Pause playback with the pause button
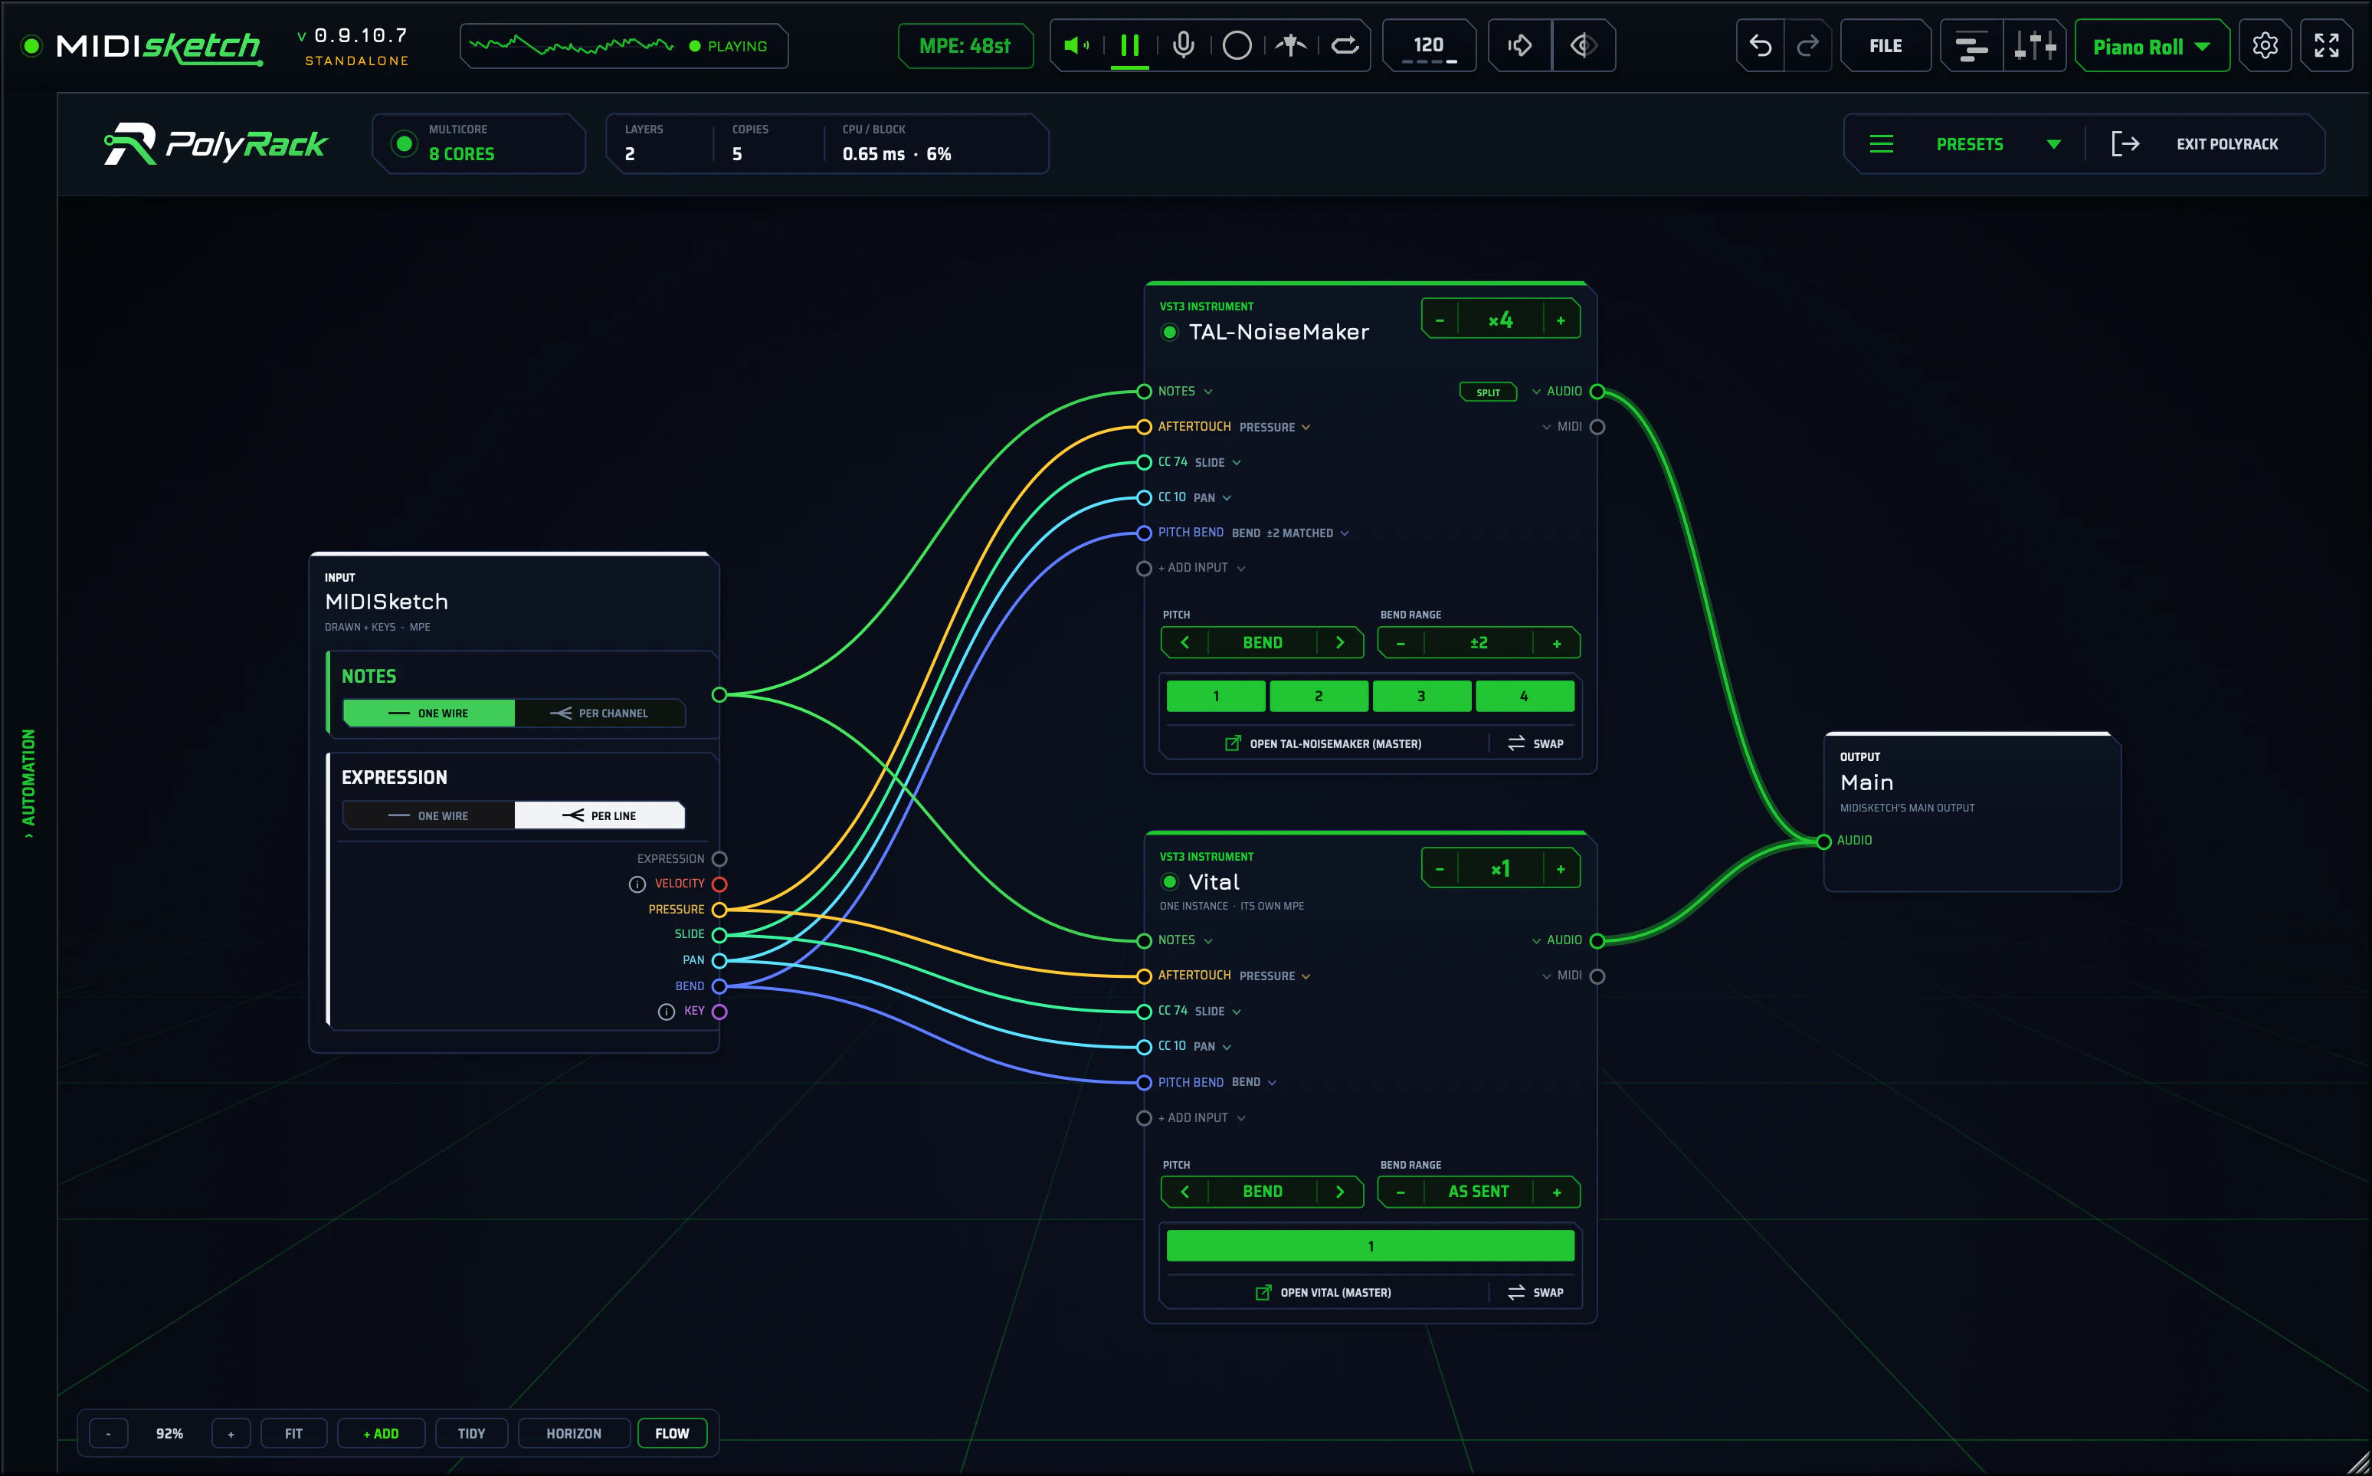Image resolution: width=2372 pixels, height=1476 pixels. (1130, 45)
